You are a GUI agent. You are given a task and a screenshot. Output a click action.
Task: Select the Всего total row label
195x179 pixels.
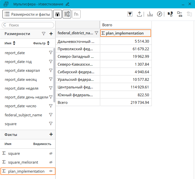pyautogui.click(x=63, y=103)
